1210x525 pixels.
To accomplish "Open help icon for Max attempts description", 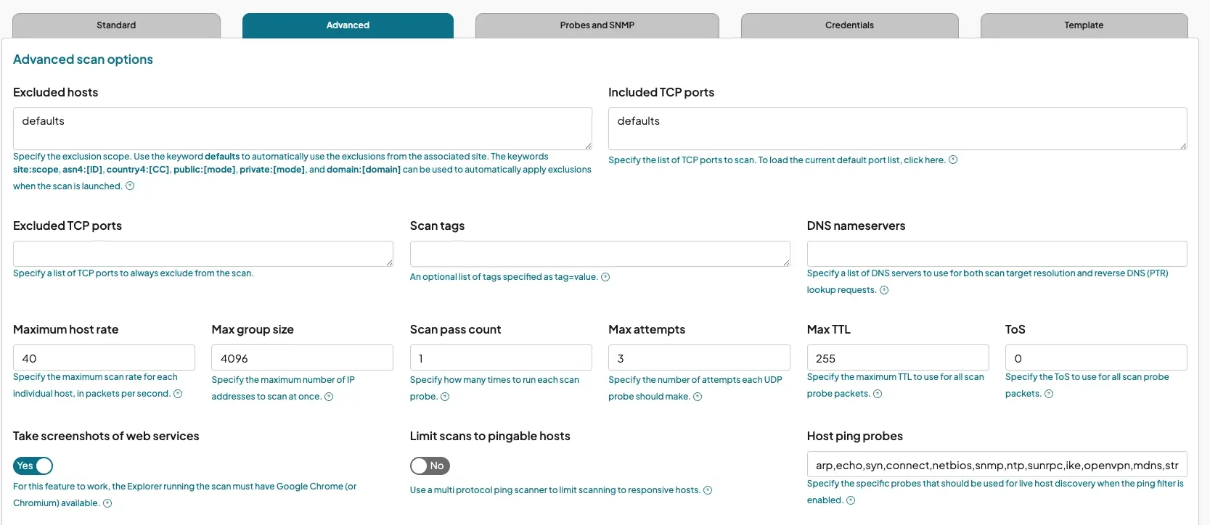I will point(698,397).
